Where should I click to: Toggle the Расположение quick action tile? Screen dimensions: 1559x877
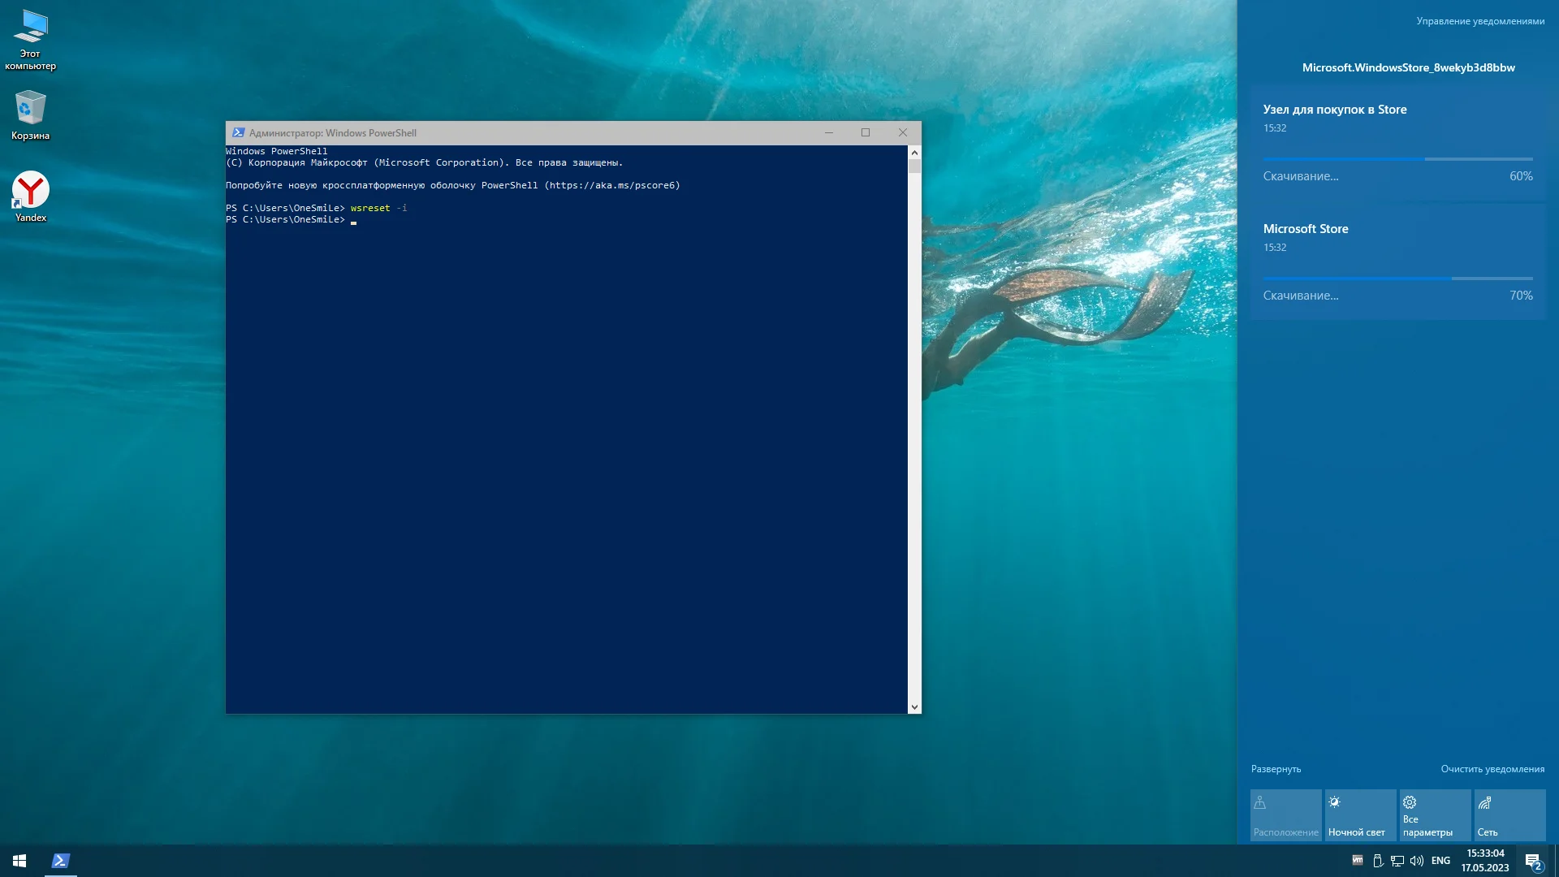[x=1285, y=815]
